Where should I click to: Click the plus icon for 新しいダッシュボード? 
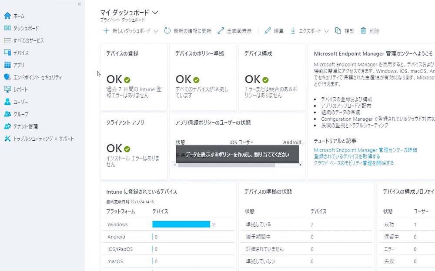coord(106,31)
